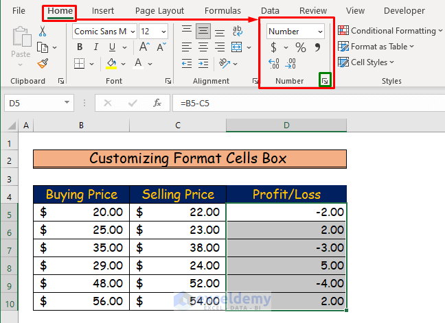This screenshot has height=323, width=445.
Task: Open Cell Styles menu
Action: point(366,62)
